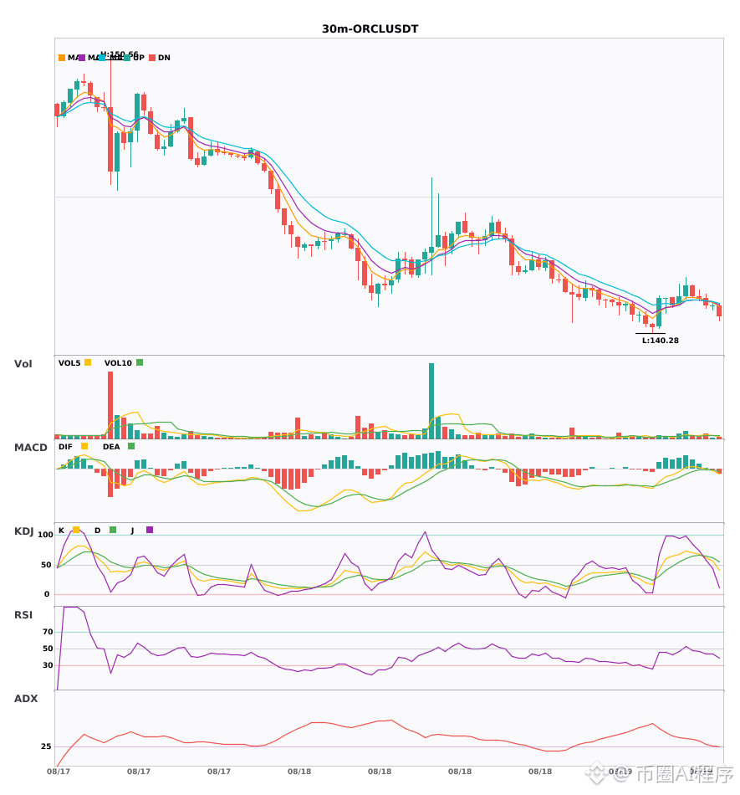740x795 pixels.
Task: Click the green VOL10 legend swatch
Action: pyautogui.click(x=140, y=362)
